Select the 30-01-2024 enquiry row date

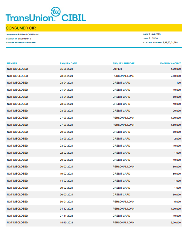(x=66, y=202)
